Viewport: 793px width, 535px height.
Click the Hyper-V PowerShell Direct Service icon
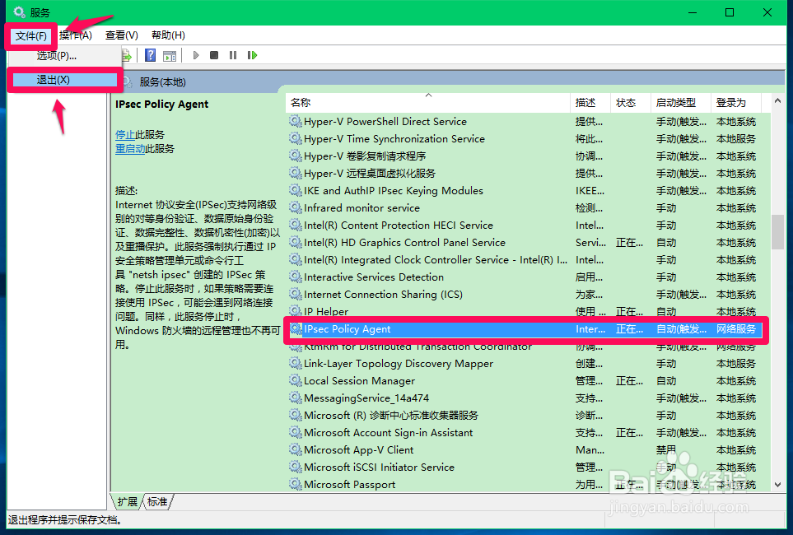point(295,121)
